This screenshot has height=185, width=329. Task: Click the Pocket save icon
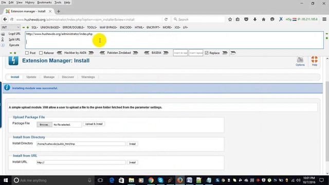click(x=246, y=20)
